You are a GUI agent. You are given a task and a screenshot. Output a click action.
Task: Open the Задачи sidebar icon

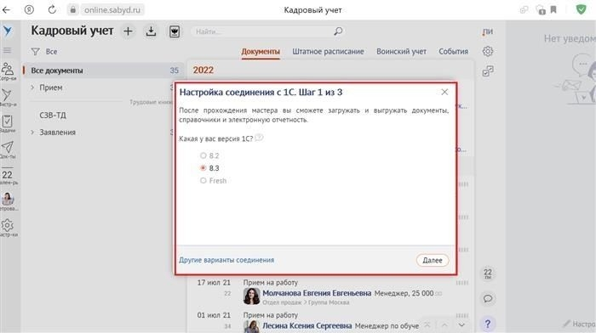7,124
